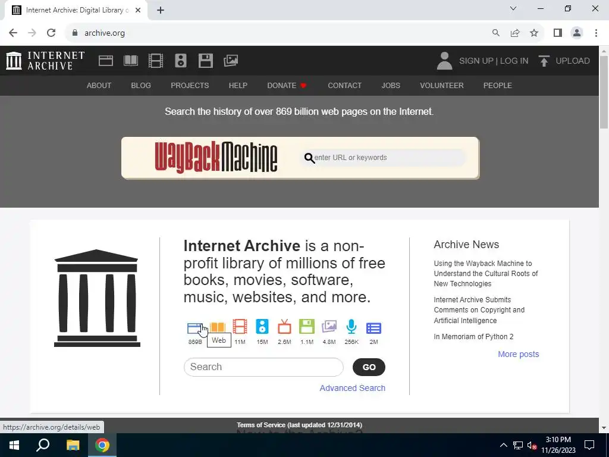The height and width of the screenshot is (457, 609).
Task: Focus the main Search input box
Action: coord(263,367)
